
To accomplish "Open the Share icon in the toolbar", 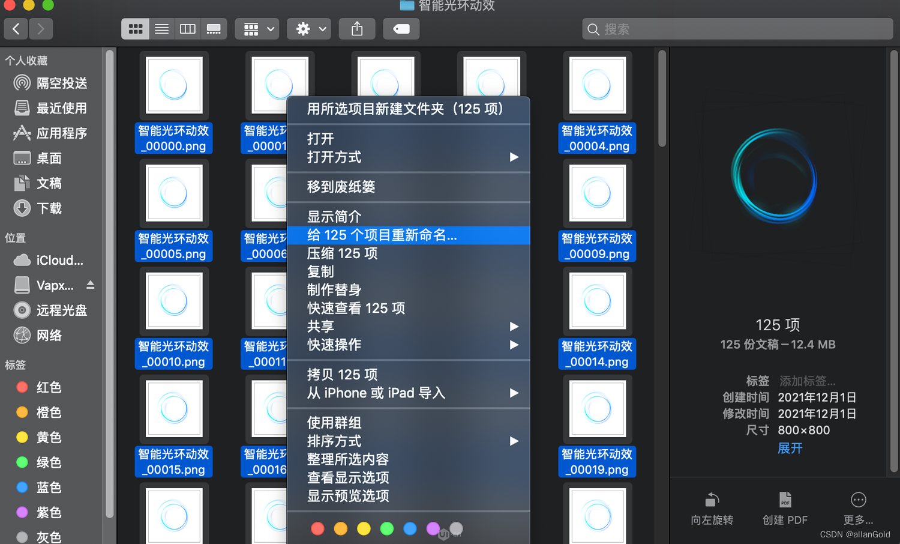I will click(357, 28).
